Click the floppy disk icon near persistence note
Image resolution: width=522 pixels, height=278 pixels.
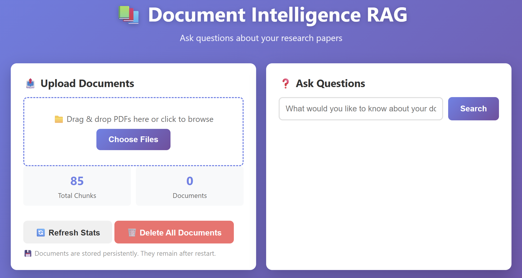point(28,253)
